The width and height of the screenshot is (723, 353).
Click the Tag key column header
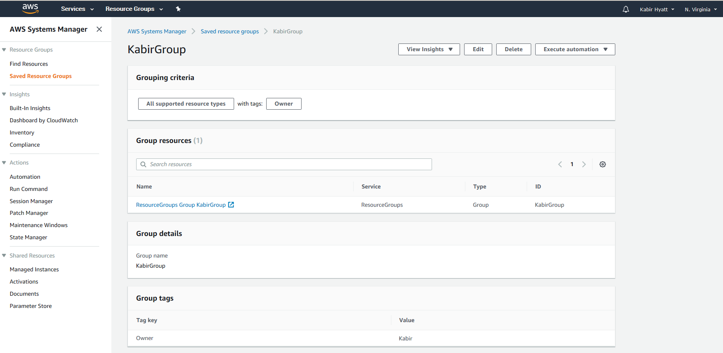point(147,320)
